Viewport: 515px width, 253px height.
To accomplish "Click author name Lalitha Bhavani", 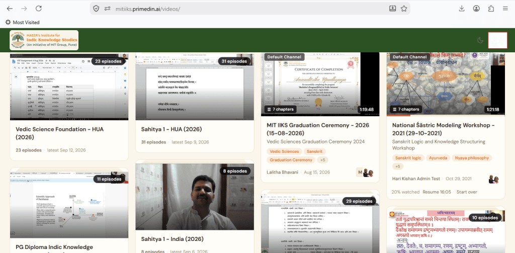I will coord(283,172).
